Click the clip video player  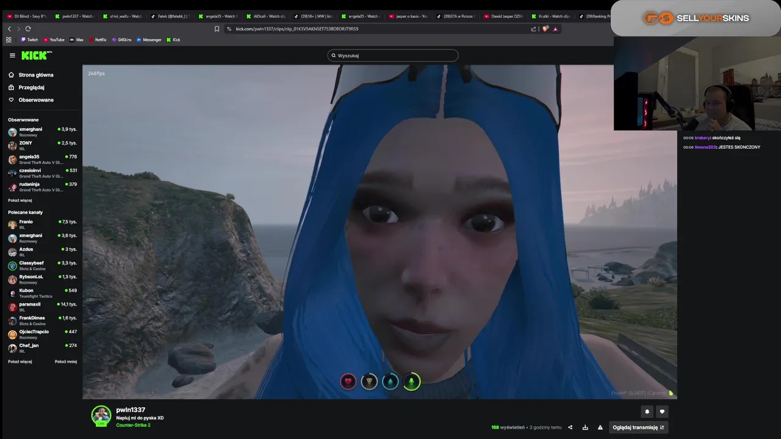coord(380,232)
